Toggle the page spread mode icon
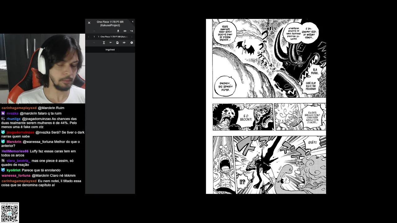This screenshot has width=397, height=223. pyautogui.click(x=124, y=42)
